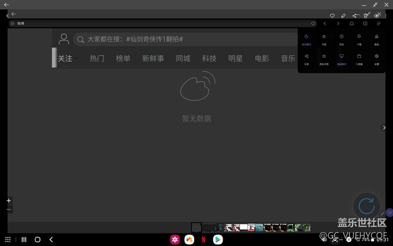Click the share icon in viewer toolbar
The height and width of the screenshot is (246, 393).
(356, 16)
